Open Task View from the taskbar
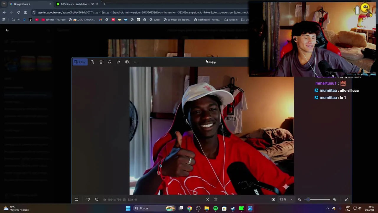 181,208
